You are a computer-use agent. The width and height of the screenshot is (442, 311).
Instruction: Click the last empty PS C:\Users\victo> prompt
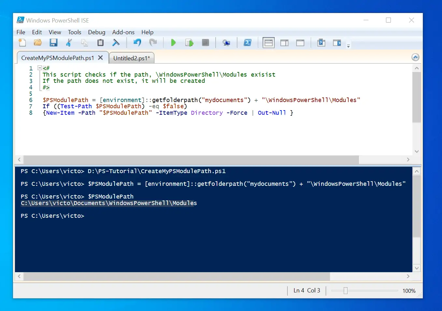coord(52,216)
